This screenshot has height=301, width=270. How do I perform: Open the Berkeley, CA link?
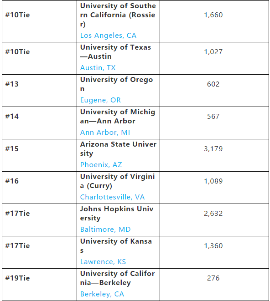click(x=102, y=294)
